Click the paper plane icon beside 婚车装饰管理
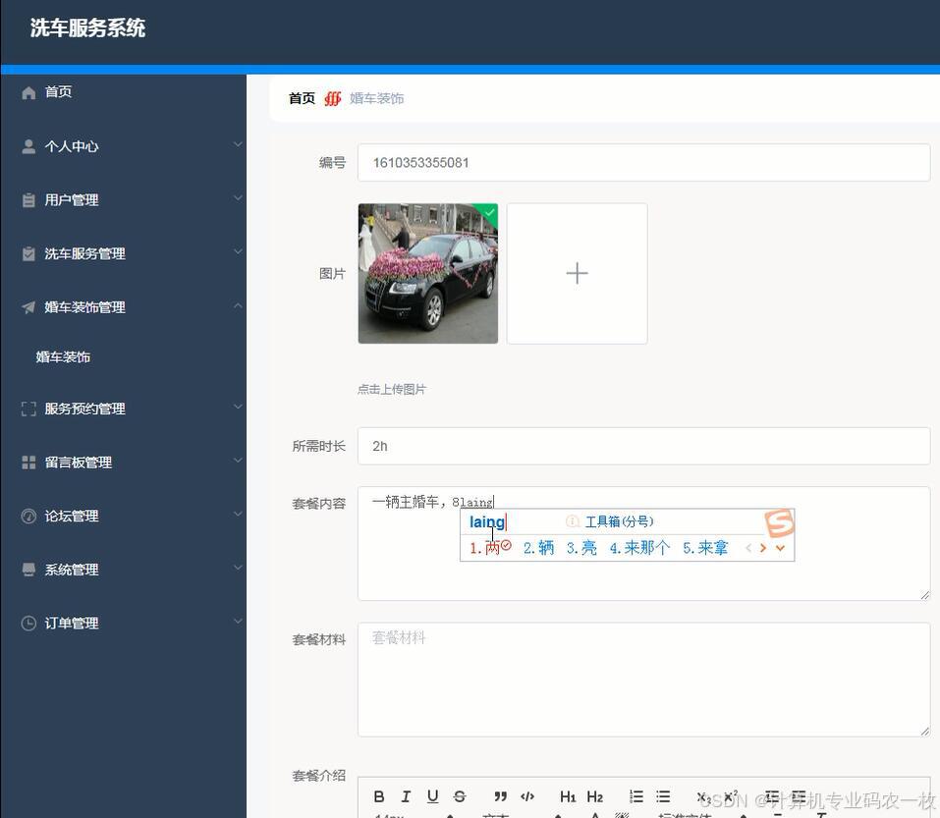This screenshot has height=818, width=940. click(28, 307)
